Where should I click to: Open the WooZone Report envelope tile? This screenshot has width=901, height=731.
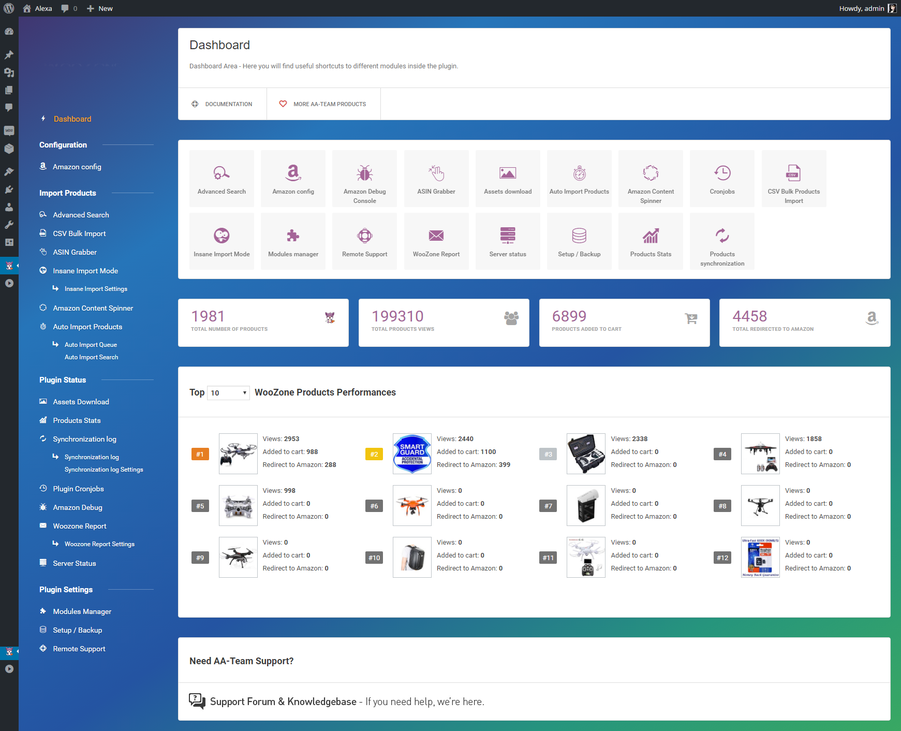tap(436, 241)
